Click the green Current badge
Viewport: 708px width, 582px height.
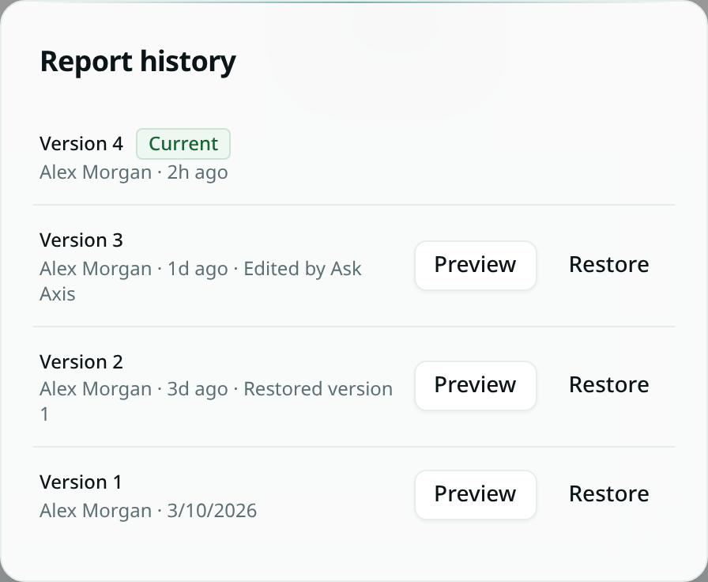(x=183, y=144)
